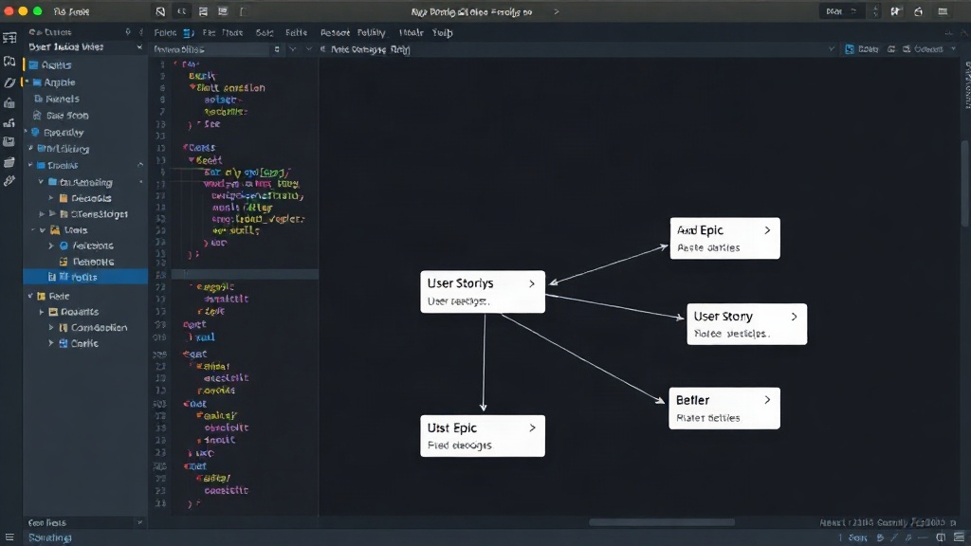The image size is (971, 546).
Task: Expand the Aad Epic node chevron
Action: point(767,230)
